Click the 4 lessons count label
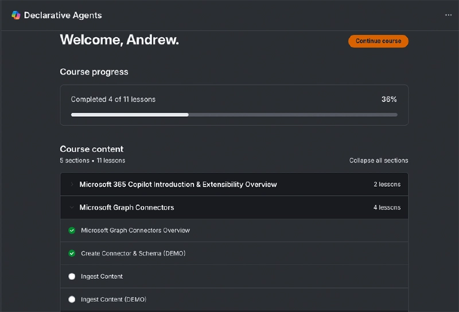The image size is (459, 312). click(x=387, y=207)
